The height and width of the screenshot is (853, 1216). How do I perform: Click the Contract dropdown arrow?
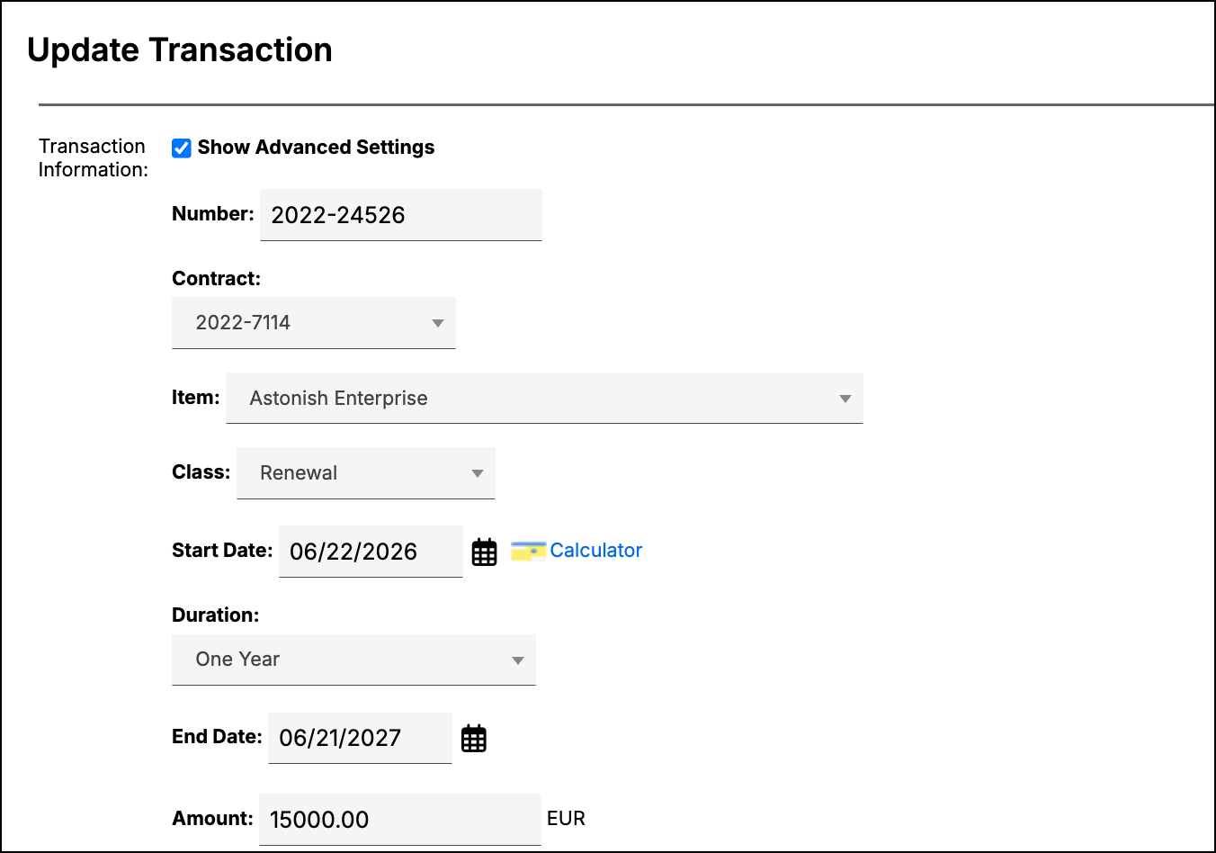438,323
